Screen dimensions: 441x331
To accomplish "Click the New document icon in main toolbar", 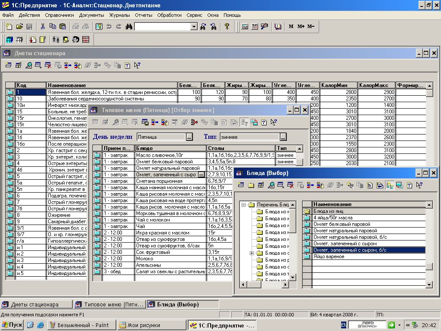I will (x=9, y=26).
